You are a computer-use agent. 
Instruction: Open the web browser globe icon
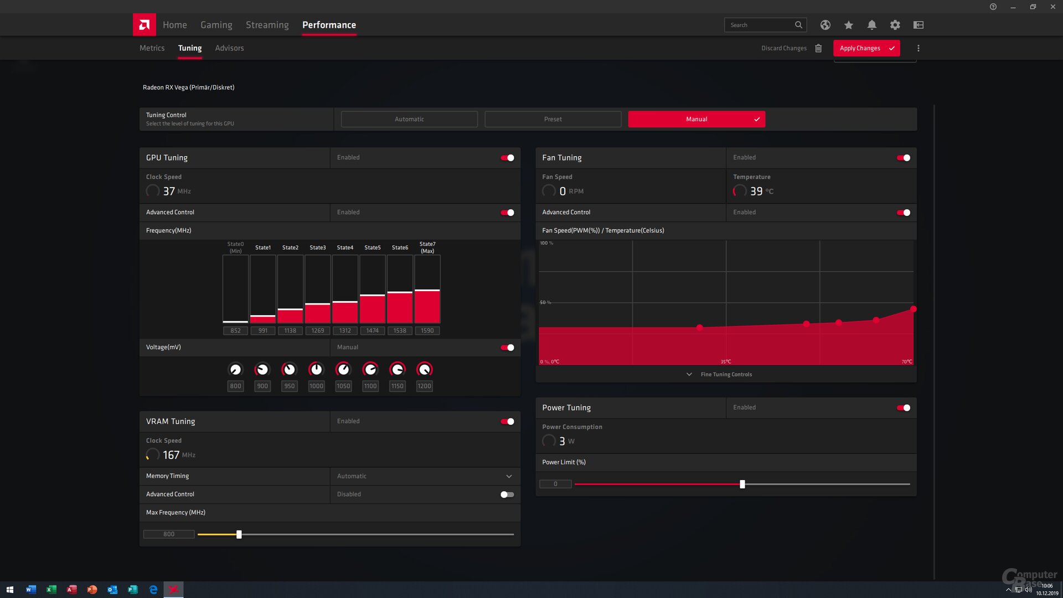pyautogui.click(x=825, y=25)
